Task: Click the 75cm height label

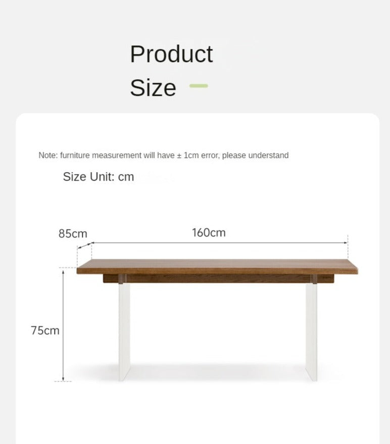Action: 45,330
